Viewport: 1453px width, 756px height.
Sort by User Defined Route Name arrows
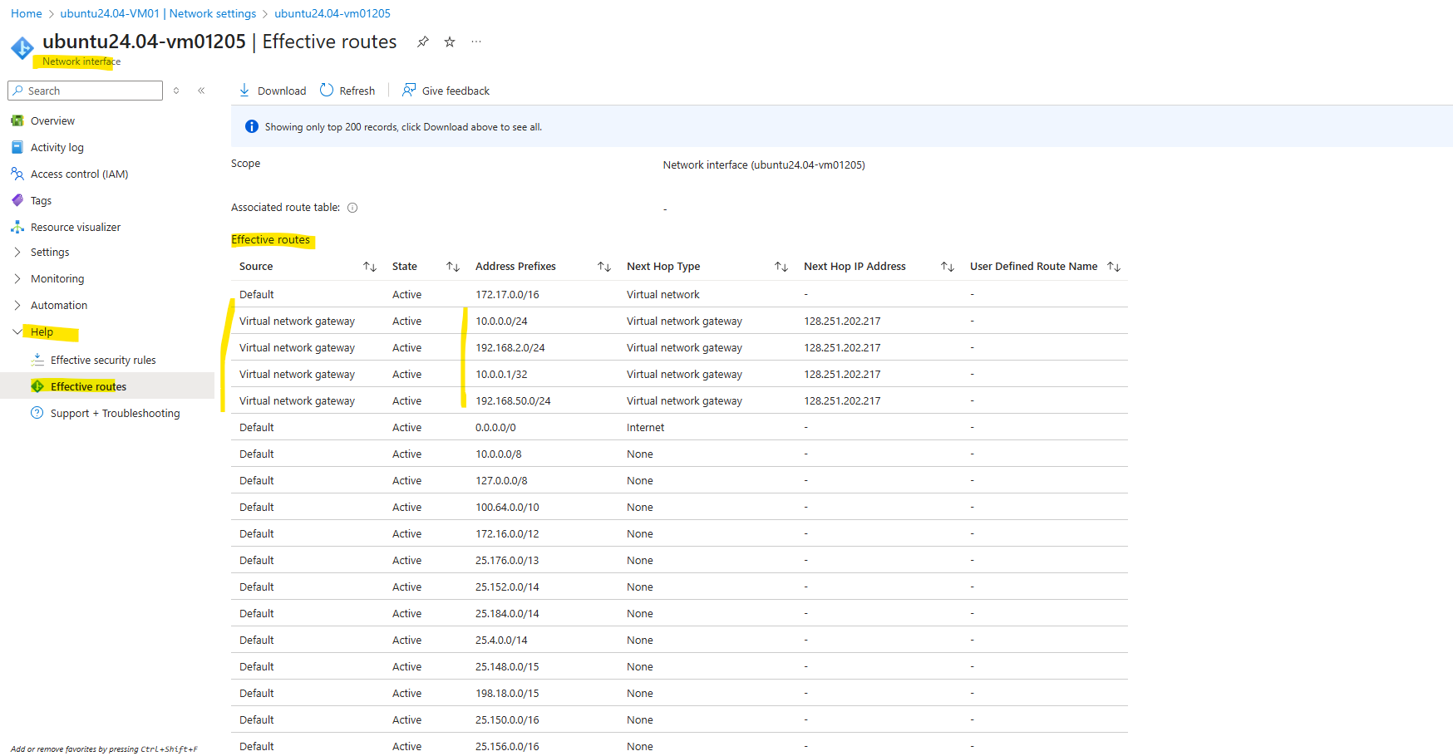(1114, 267)
